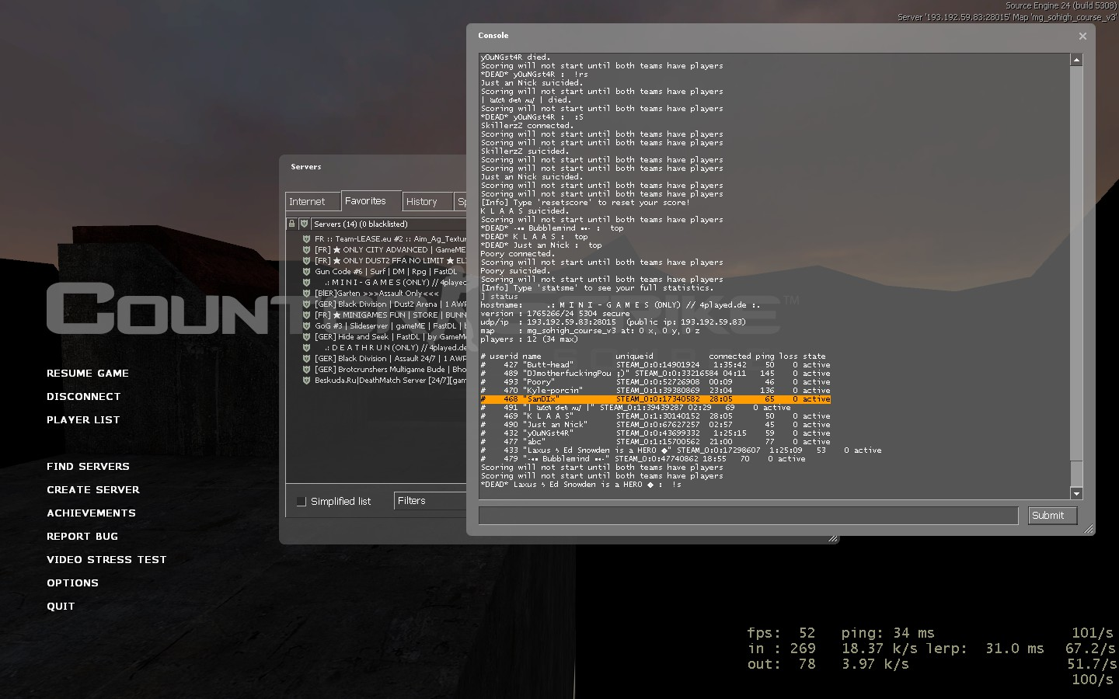Click shield icon of ONLY DUST2 FFA server
1119x699 pixels.
point(306,261)
